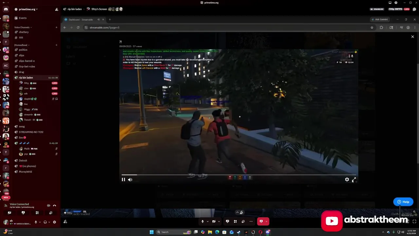
Task: Enter fullscreen on Streamable video
Action: click(354, 180)
